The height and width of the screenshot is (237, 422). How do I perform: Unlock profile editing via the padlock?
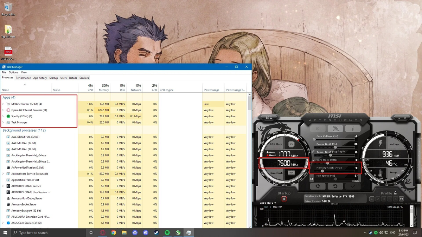pyautogui.click(x=395, y=193)
